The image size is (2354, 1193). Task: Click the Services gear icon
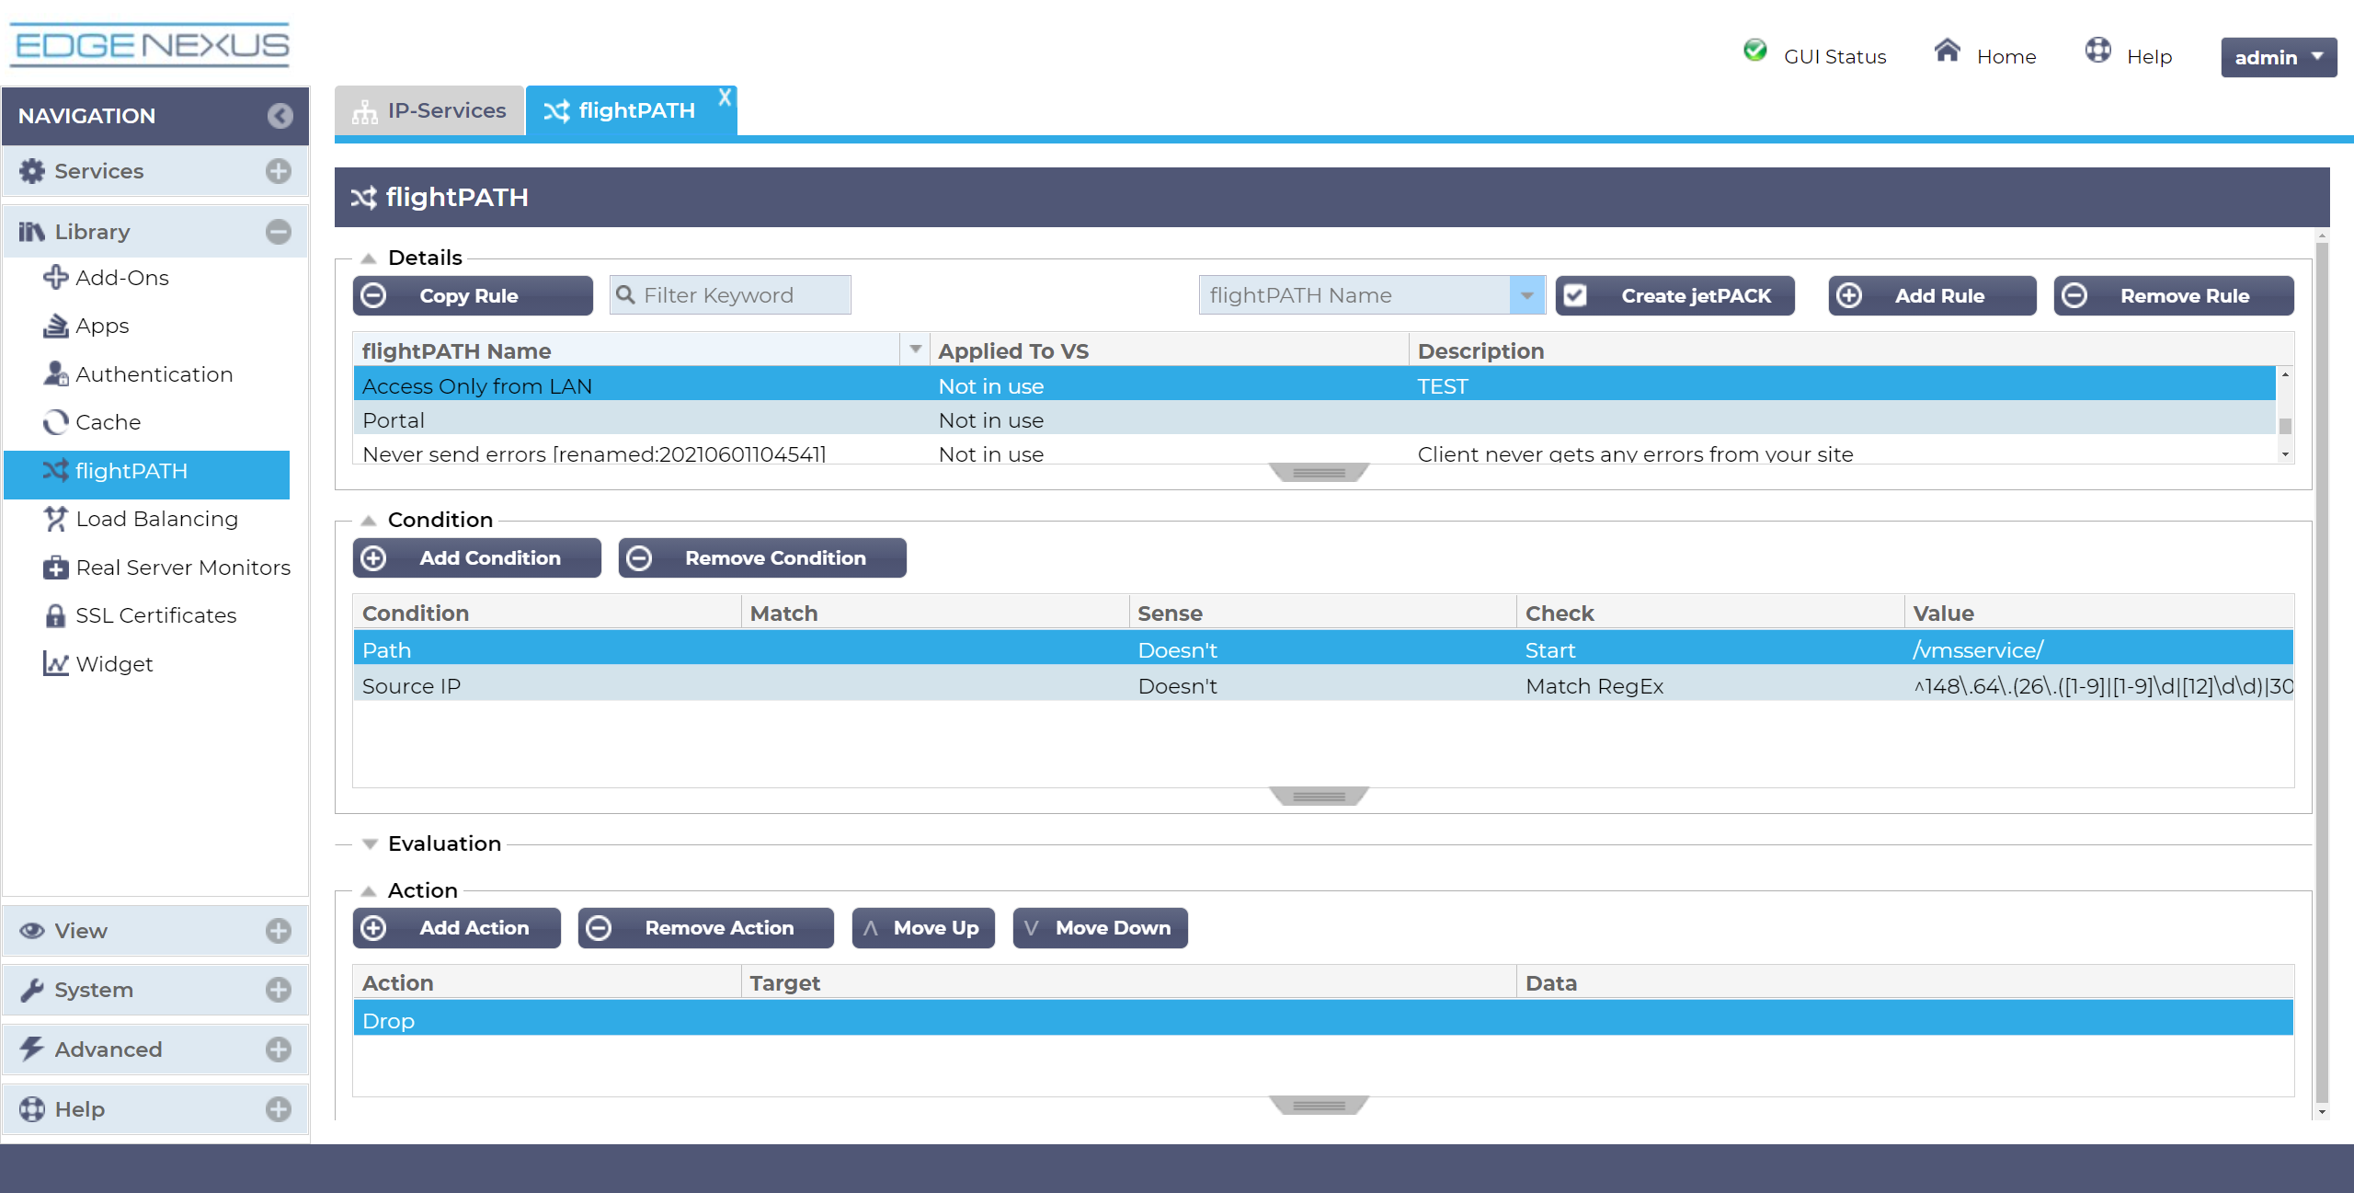pos(32,171)
